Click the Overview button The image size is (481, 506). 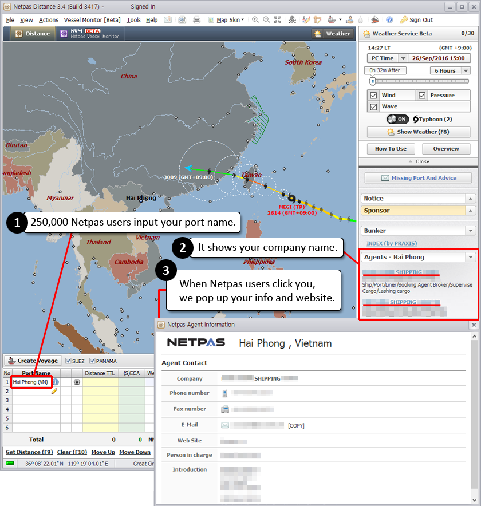[446, 149]
